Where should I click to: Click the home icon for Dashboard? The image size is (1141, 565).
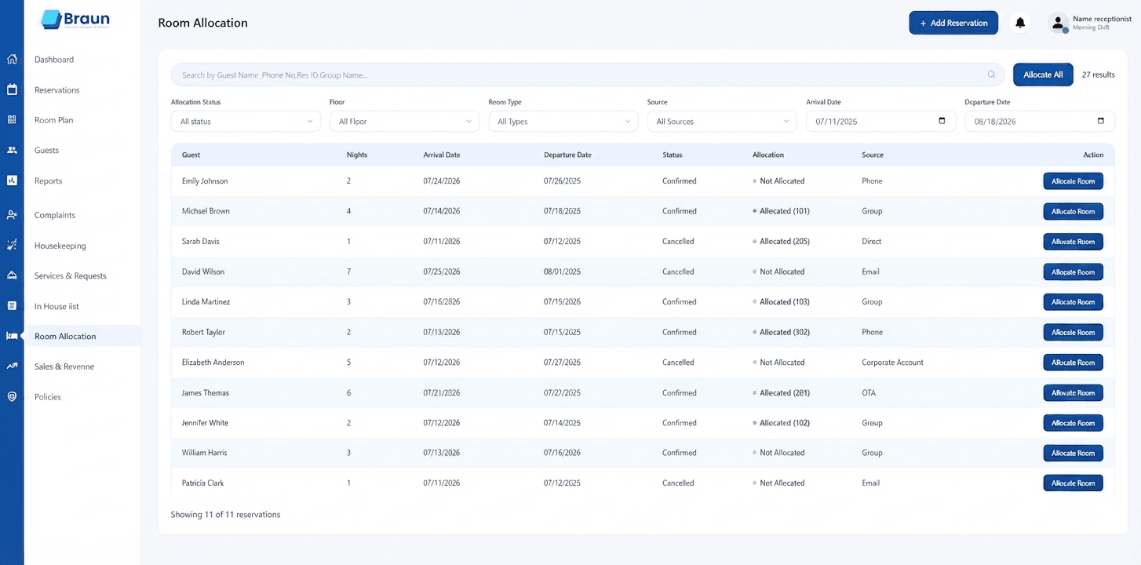12,59
